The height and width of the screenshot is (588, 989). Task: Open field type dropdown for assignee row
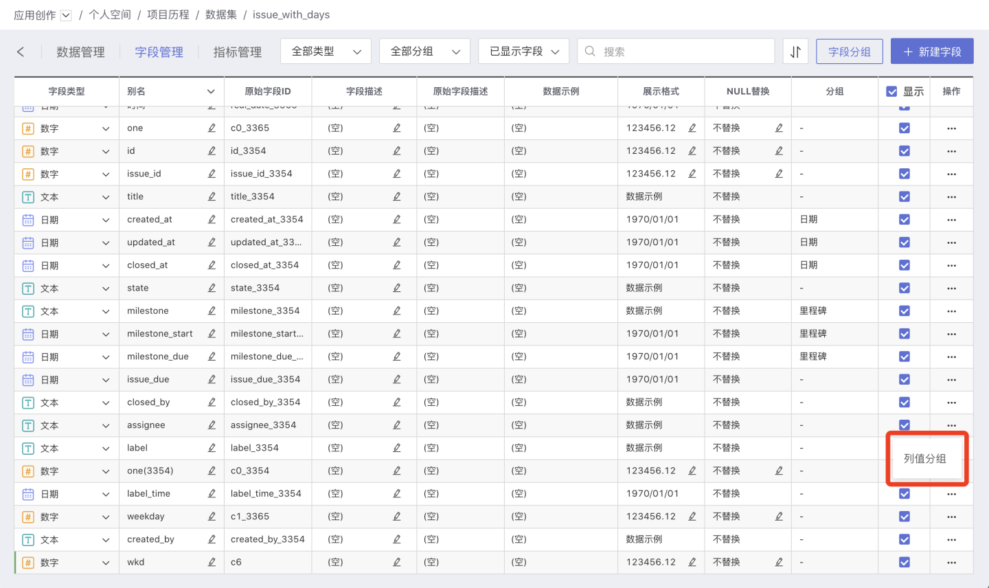click(x=106, y=425)
